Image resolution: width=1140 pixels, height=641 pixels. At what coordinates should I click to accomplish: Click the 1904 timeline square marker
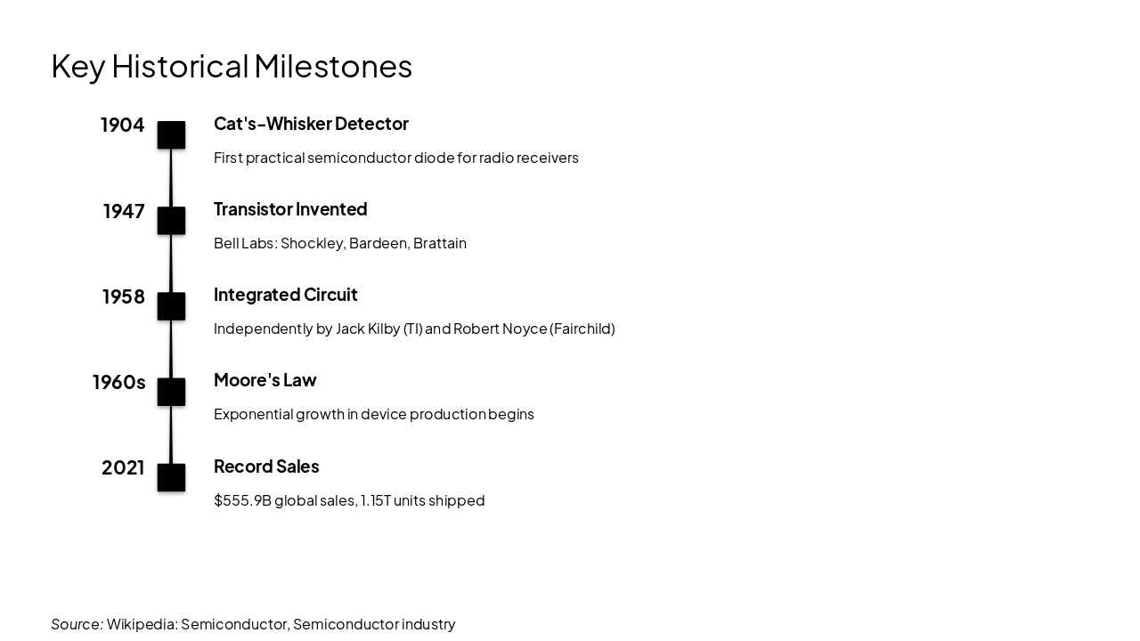point(171,135)
